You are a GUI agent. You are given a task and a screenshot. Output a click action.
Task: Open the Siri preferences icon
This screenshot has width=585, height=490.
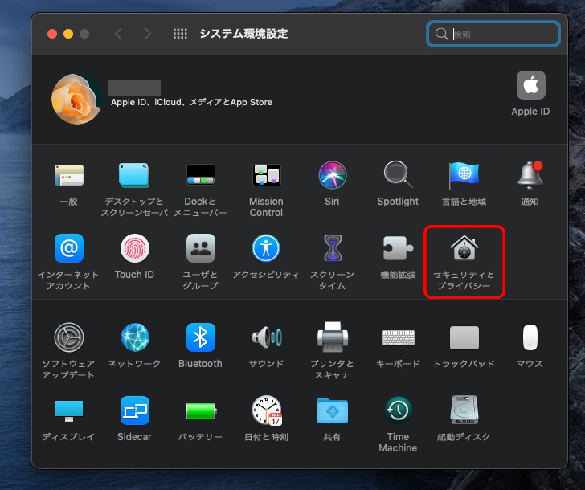click(332, 175)
